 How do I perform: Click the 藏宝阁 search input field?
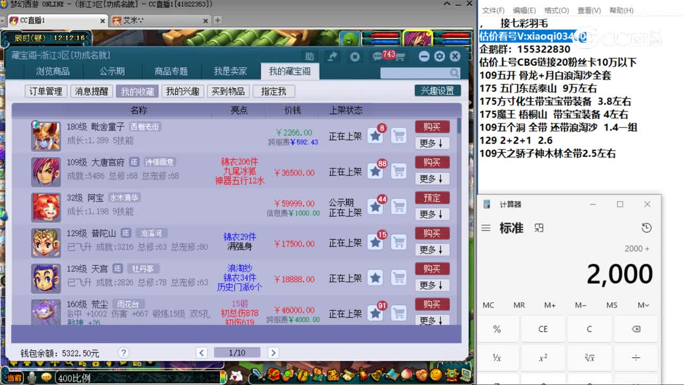(x=417, y=72)
